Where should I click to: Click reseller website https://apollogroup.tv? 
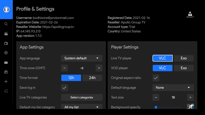tap(58, 27)
